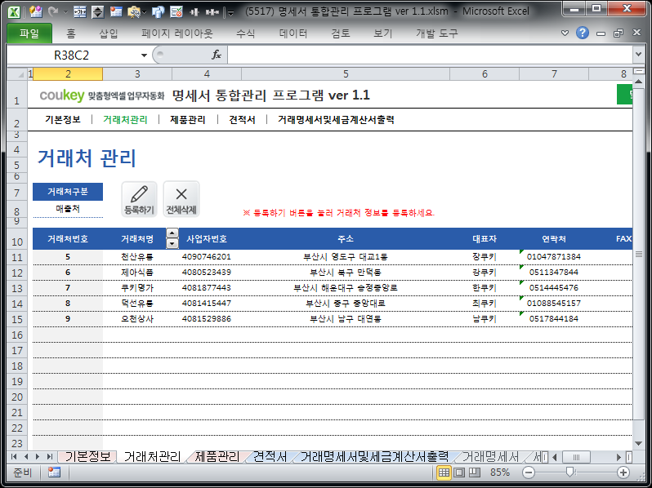
Task: Switch to the 페이지 레이아웃 ribbon tab
Action: [x=177, y=33]
